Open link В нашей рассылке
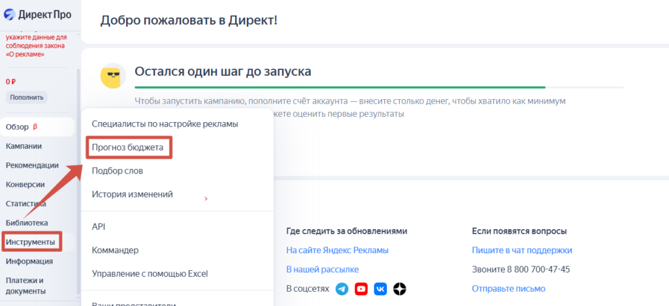Screen dimensions: 669x306 coord(323,269)
